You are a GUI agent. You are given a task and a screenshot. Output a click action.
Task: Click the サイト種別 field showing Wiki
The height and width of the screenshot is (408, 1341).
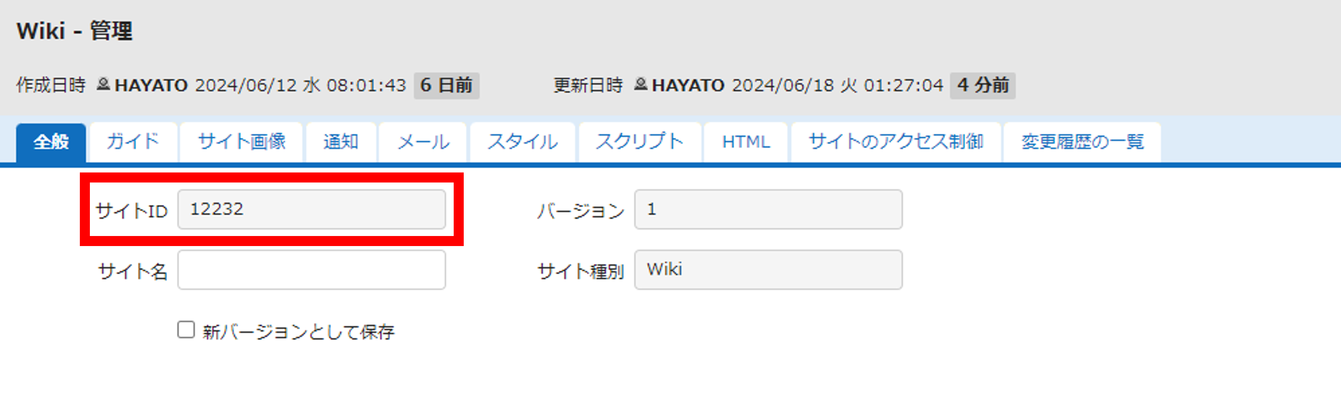[x=768, y=269]
